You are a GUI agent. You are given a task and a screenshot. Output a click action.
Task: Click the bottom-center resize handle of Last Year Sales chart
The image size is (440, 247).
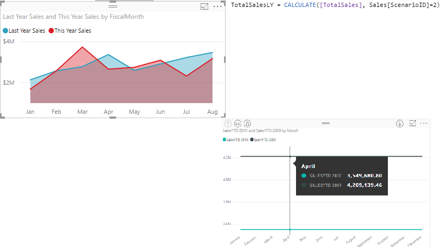click(113, 118)
